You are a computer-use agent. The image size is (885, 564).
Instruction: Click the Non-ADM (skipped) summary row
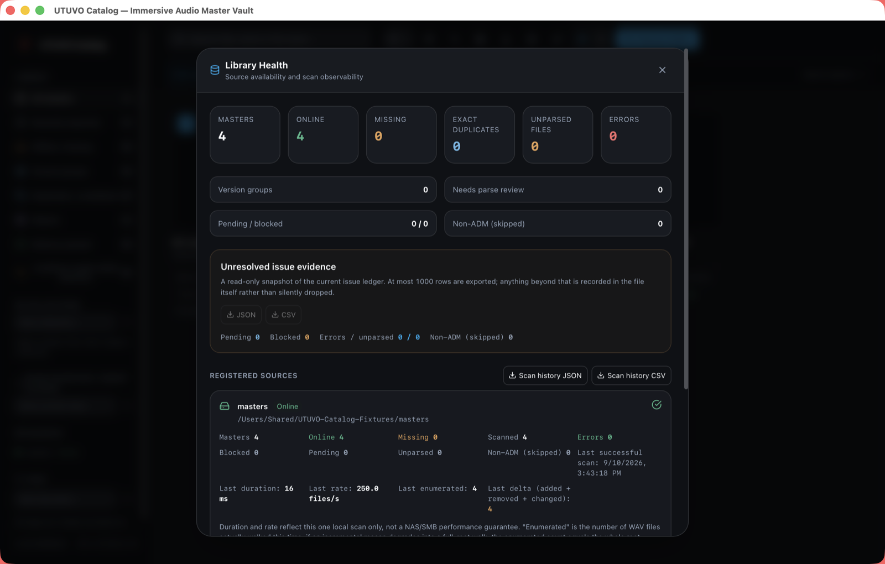point(558,224)
